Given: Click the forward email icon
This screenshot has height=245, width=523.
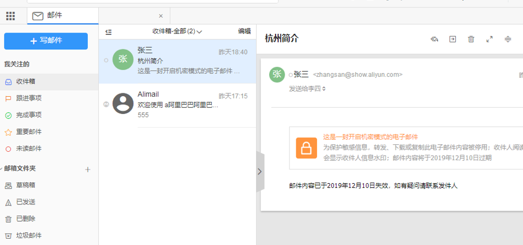Looking at the screenshot, I should click(452, 39).
